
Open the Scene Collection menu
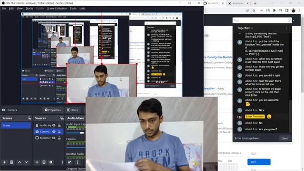click(x=57, y=9)
